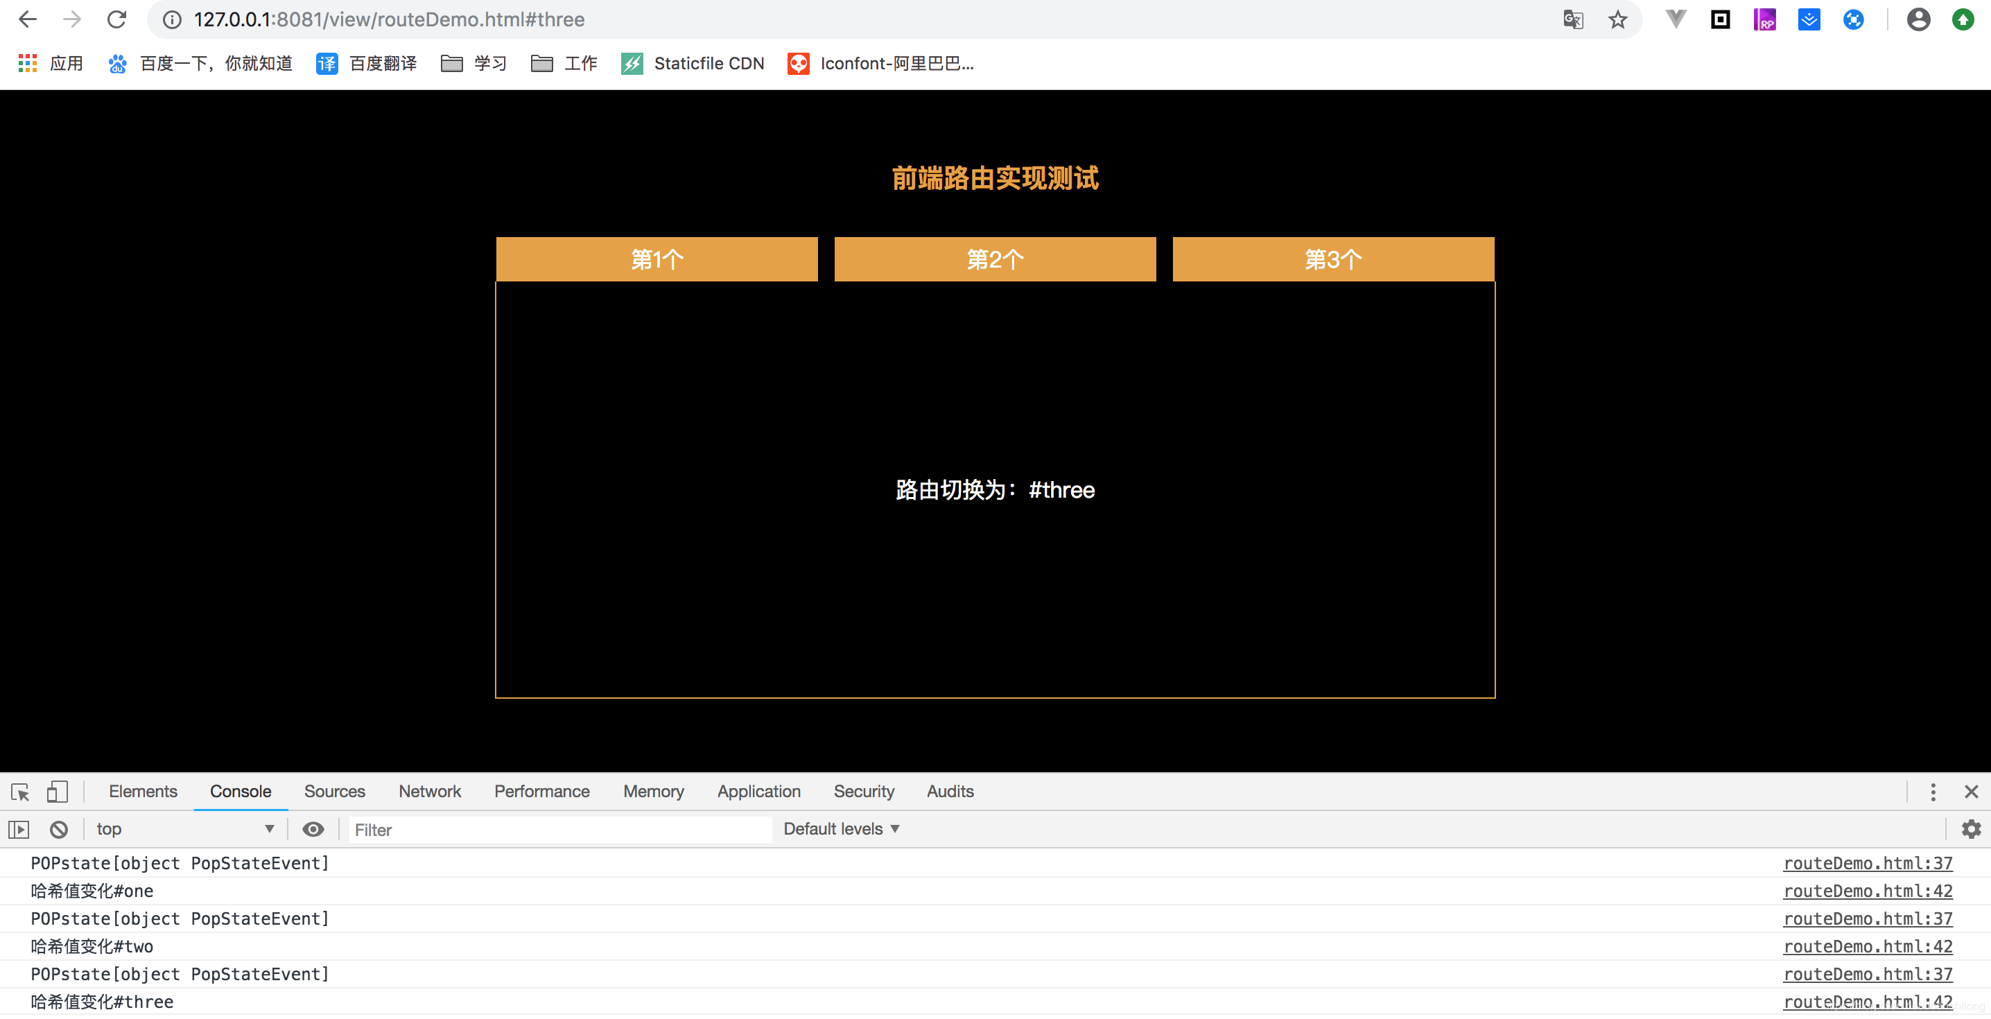This screenshot has width=1991, height=1019.
Task: Open routeDemo.html:37 link on first log row
Action: click(1868, 864)
